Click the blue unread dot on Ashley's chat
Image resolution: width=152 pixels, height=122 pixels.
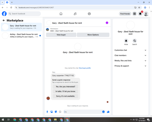[40, 36]
